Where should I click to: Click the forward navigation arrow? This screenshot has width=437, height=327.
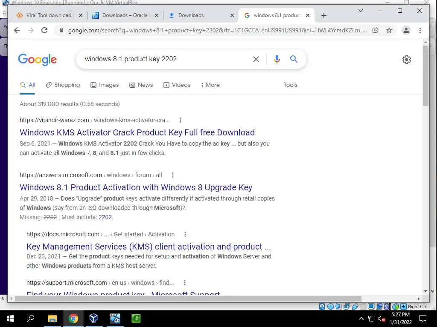point(31,30)
